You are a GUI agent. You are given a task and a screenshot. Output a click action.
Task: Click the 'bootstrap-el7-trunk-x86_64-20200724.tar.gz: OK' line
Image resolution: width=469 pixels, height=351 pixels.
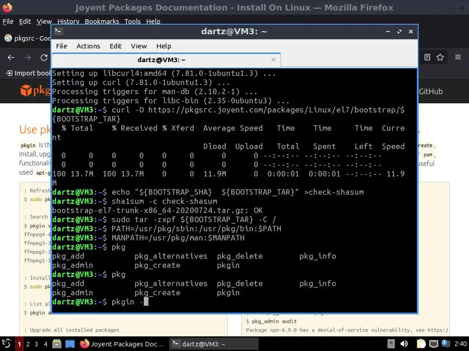[158, 210]
